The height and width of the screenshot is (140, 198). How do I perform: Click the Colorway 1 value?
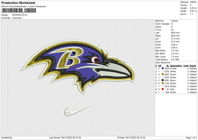point(17,18)
